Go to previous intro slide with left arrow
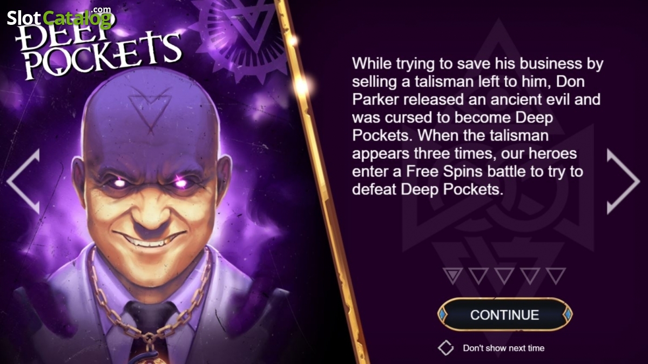 [23, 181]
